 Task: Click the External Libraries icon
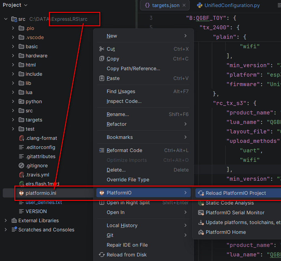tap(14, 220)
